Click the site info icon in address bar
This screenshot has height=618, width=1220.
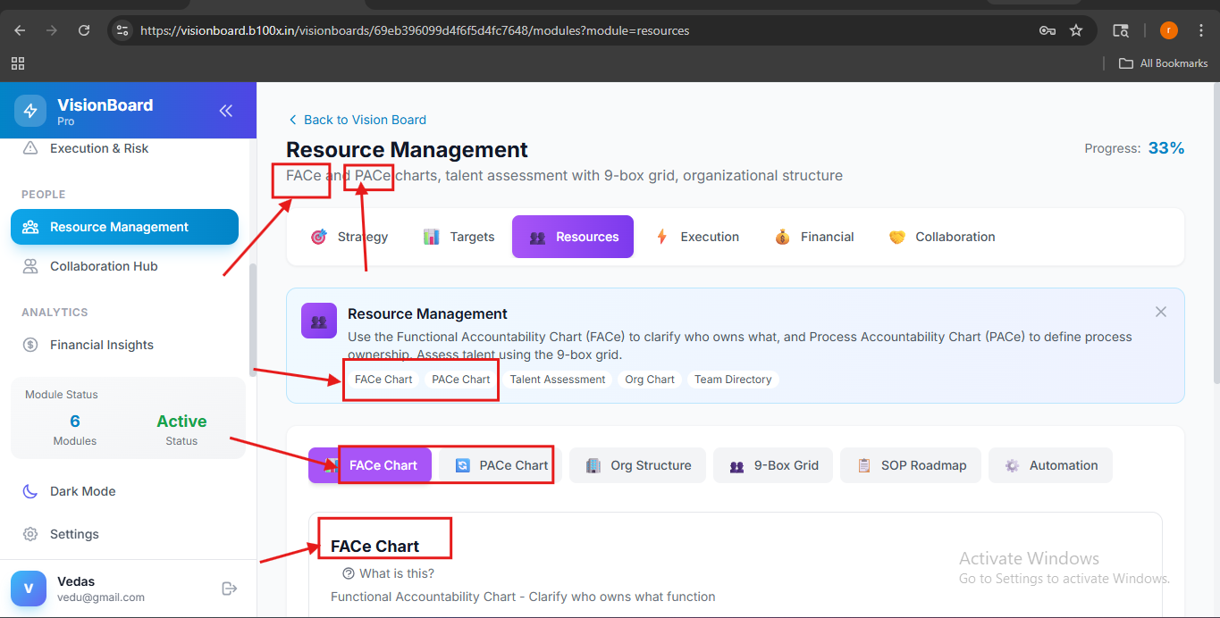point(122,30)
